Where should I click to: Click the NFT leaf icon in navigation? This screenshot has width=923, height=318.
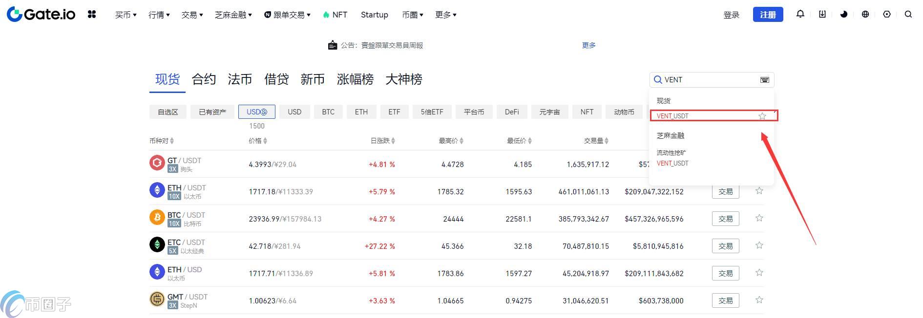326,15
